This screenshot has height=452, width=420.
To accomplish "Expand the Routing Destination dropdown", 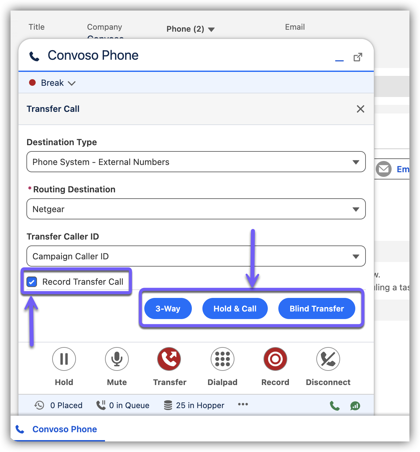I will [196, 209].
